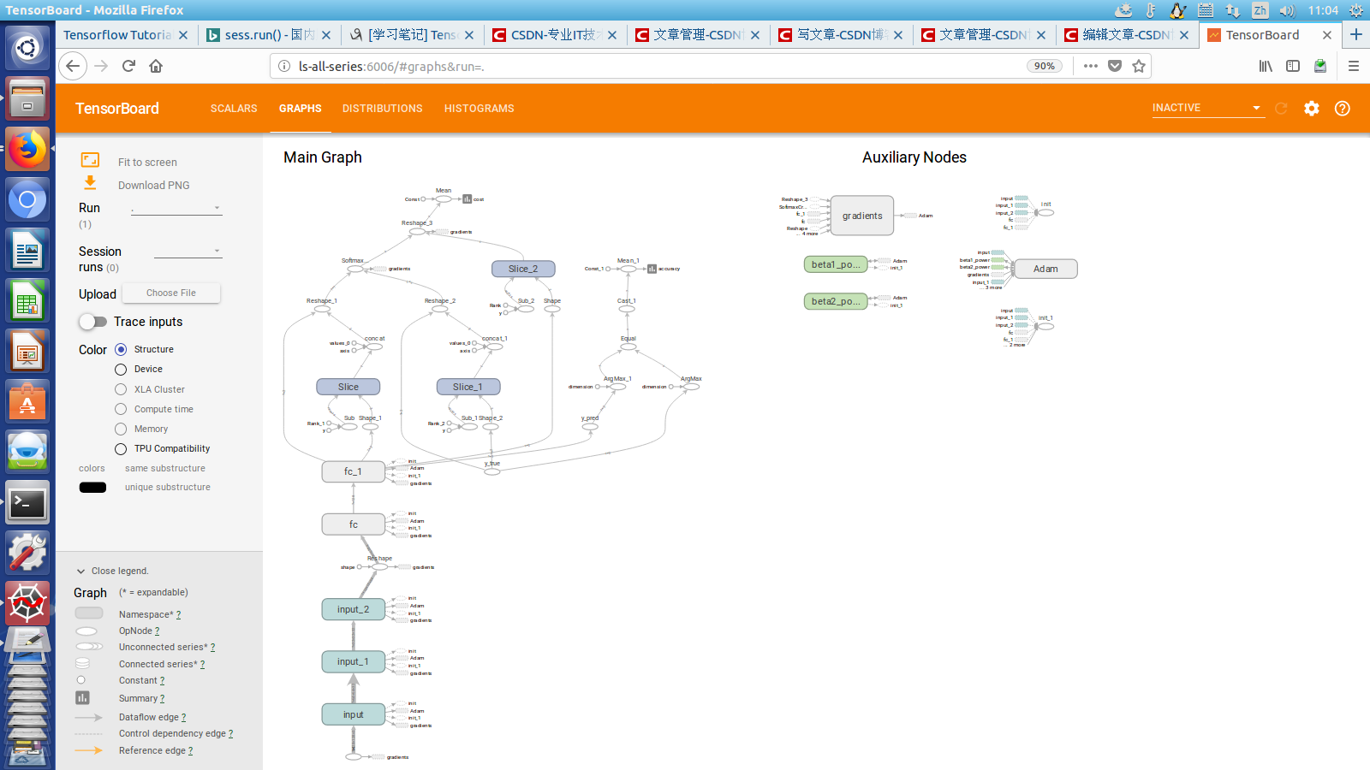Launch Firefox from the dock
Screen dimensions: 1370x770
pos(27,150)
